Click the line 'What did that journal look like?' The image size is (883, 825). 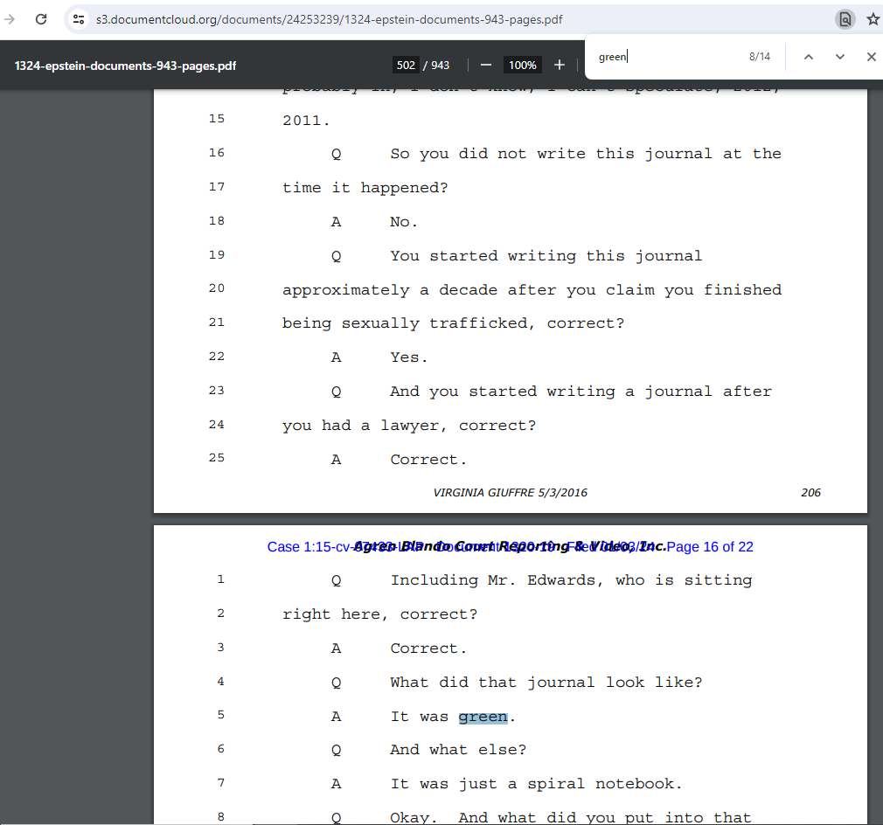click(x=546, y=683)
